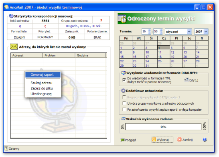The width and height of the screenshot is (219, 157).
Task: Click the orange Wykonaj icon
Action: 154,139
